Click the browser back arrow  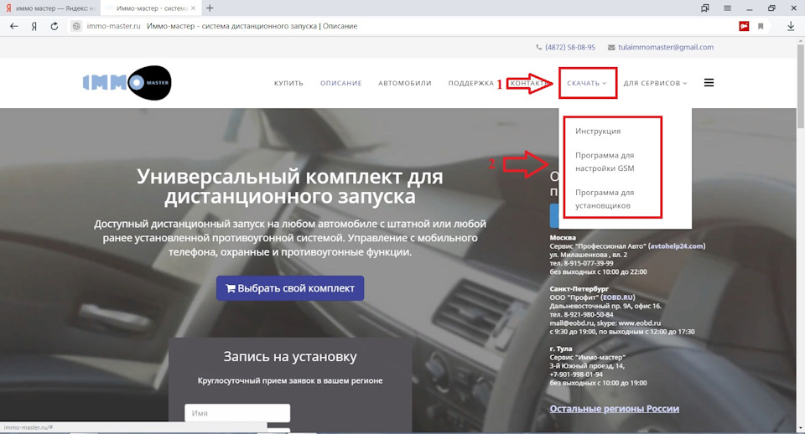coord(14,26)
